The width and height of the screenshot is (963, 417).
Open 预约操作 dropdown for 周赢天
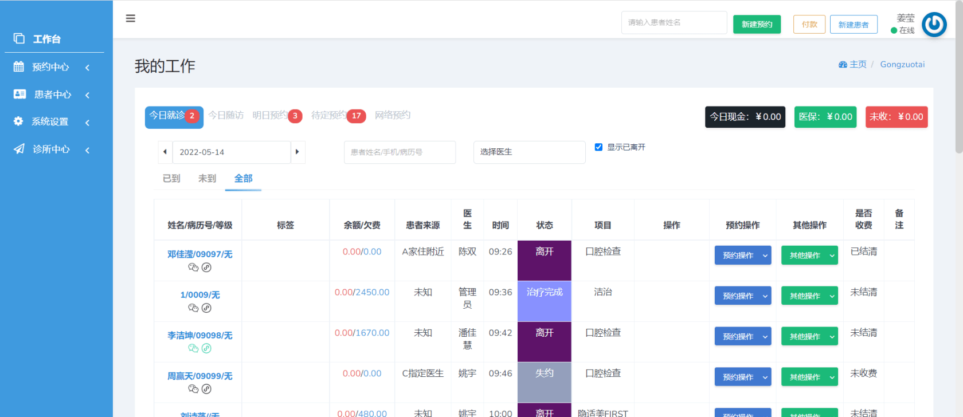pos(743,377)
